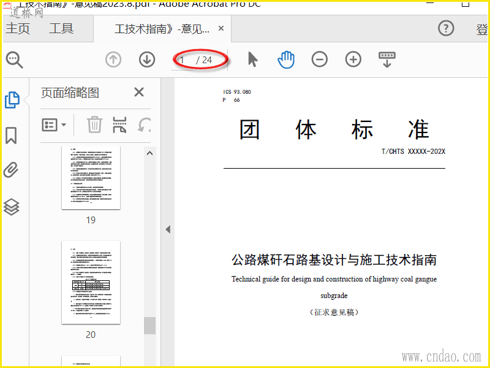Click the thumbnail label 19

click(91, 220)
